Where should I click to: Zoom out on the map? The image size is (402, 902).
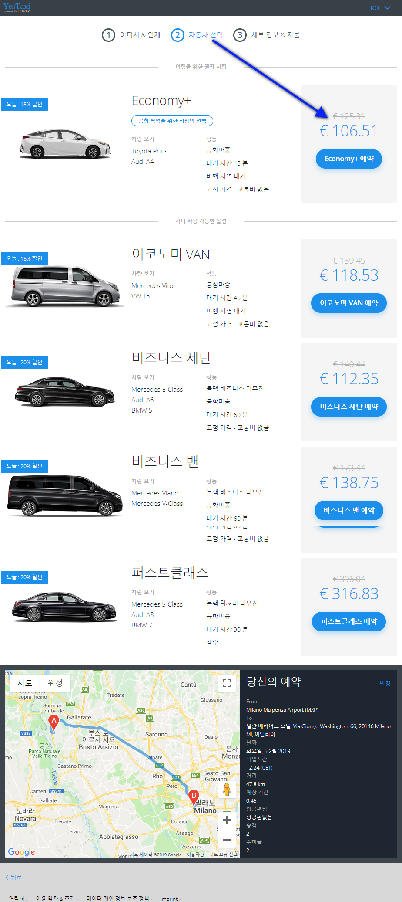tap(227, 839)
